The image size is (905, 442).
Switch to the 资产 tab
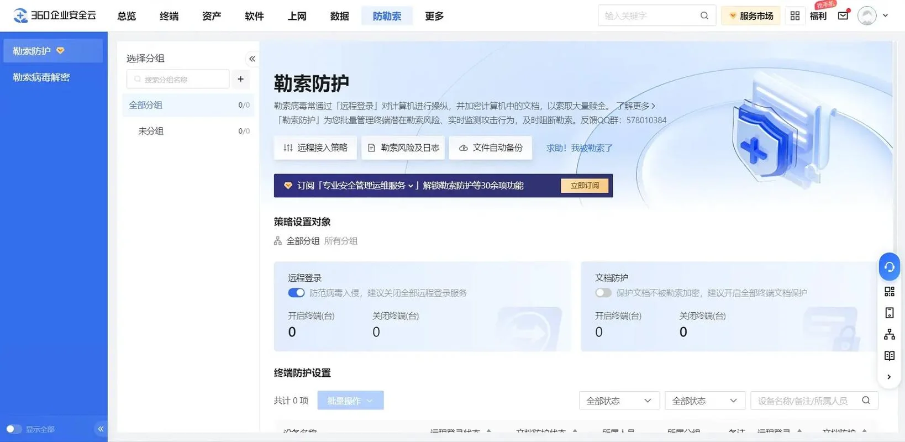pyautogui.click(x=212, y=16)
